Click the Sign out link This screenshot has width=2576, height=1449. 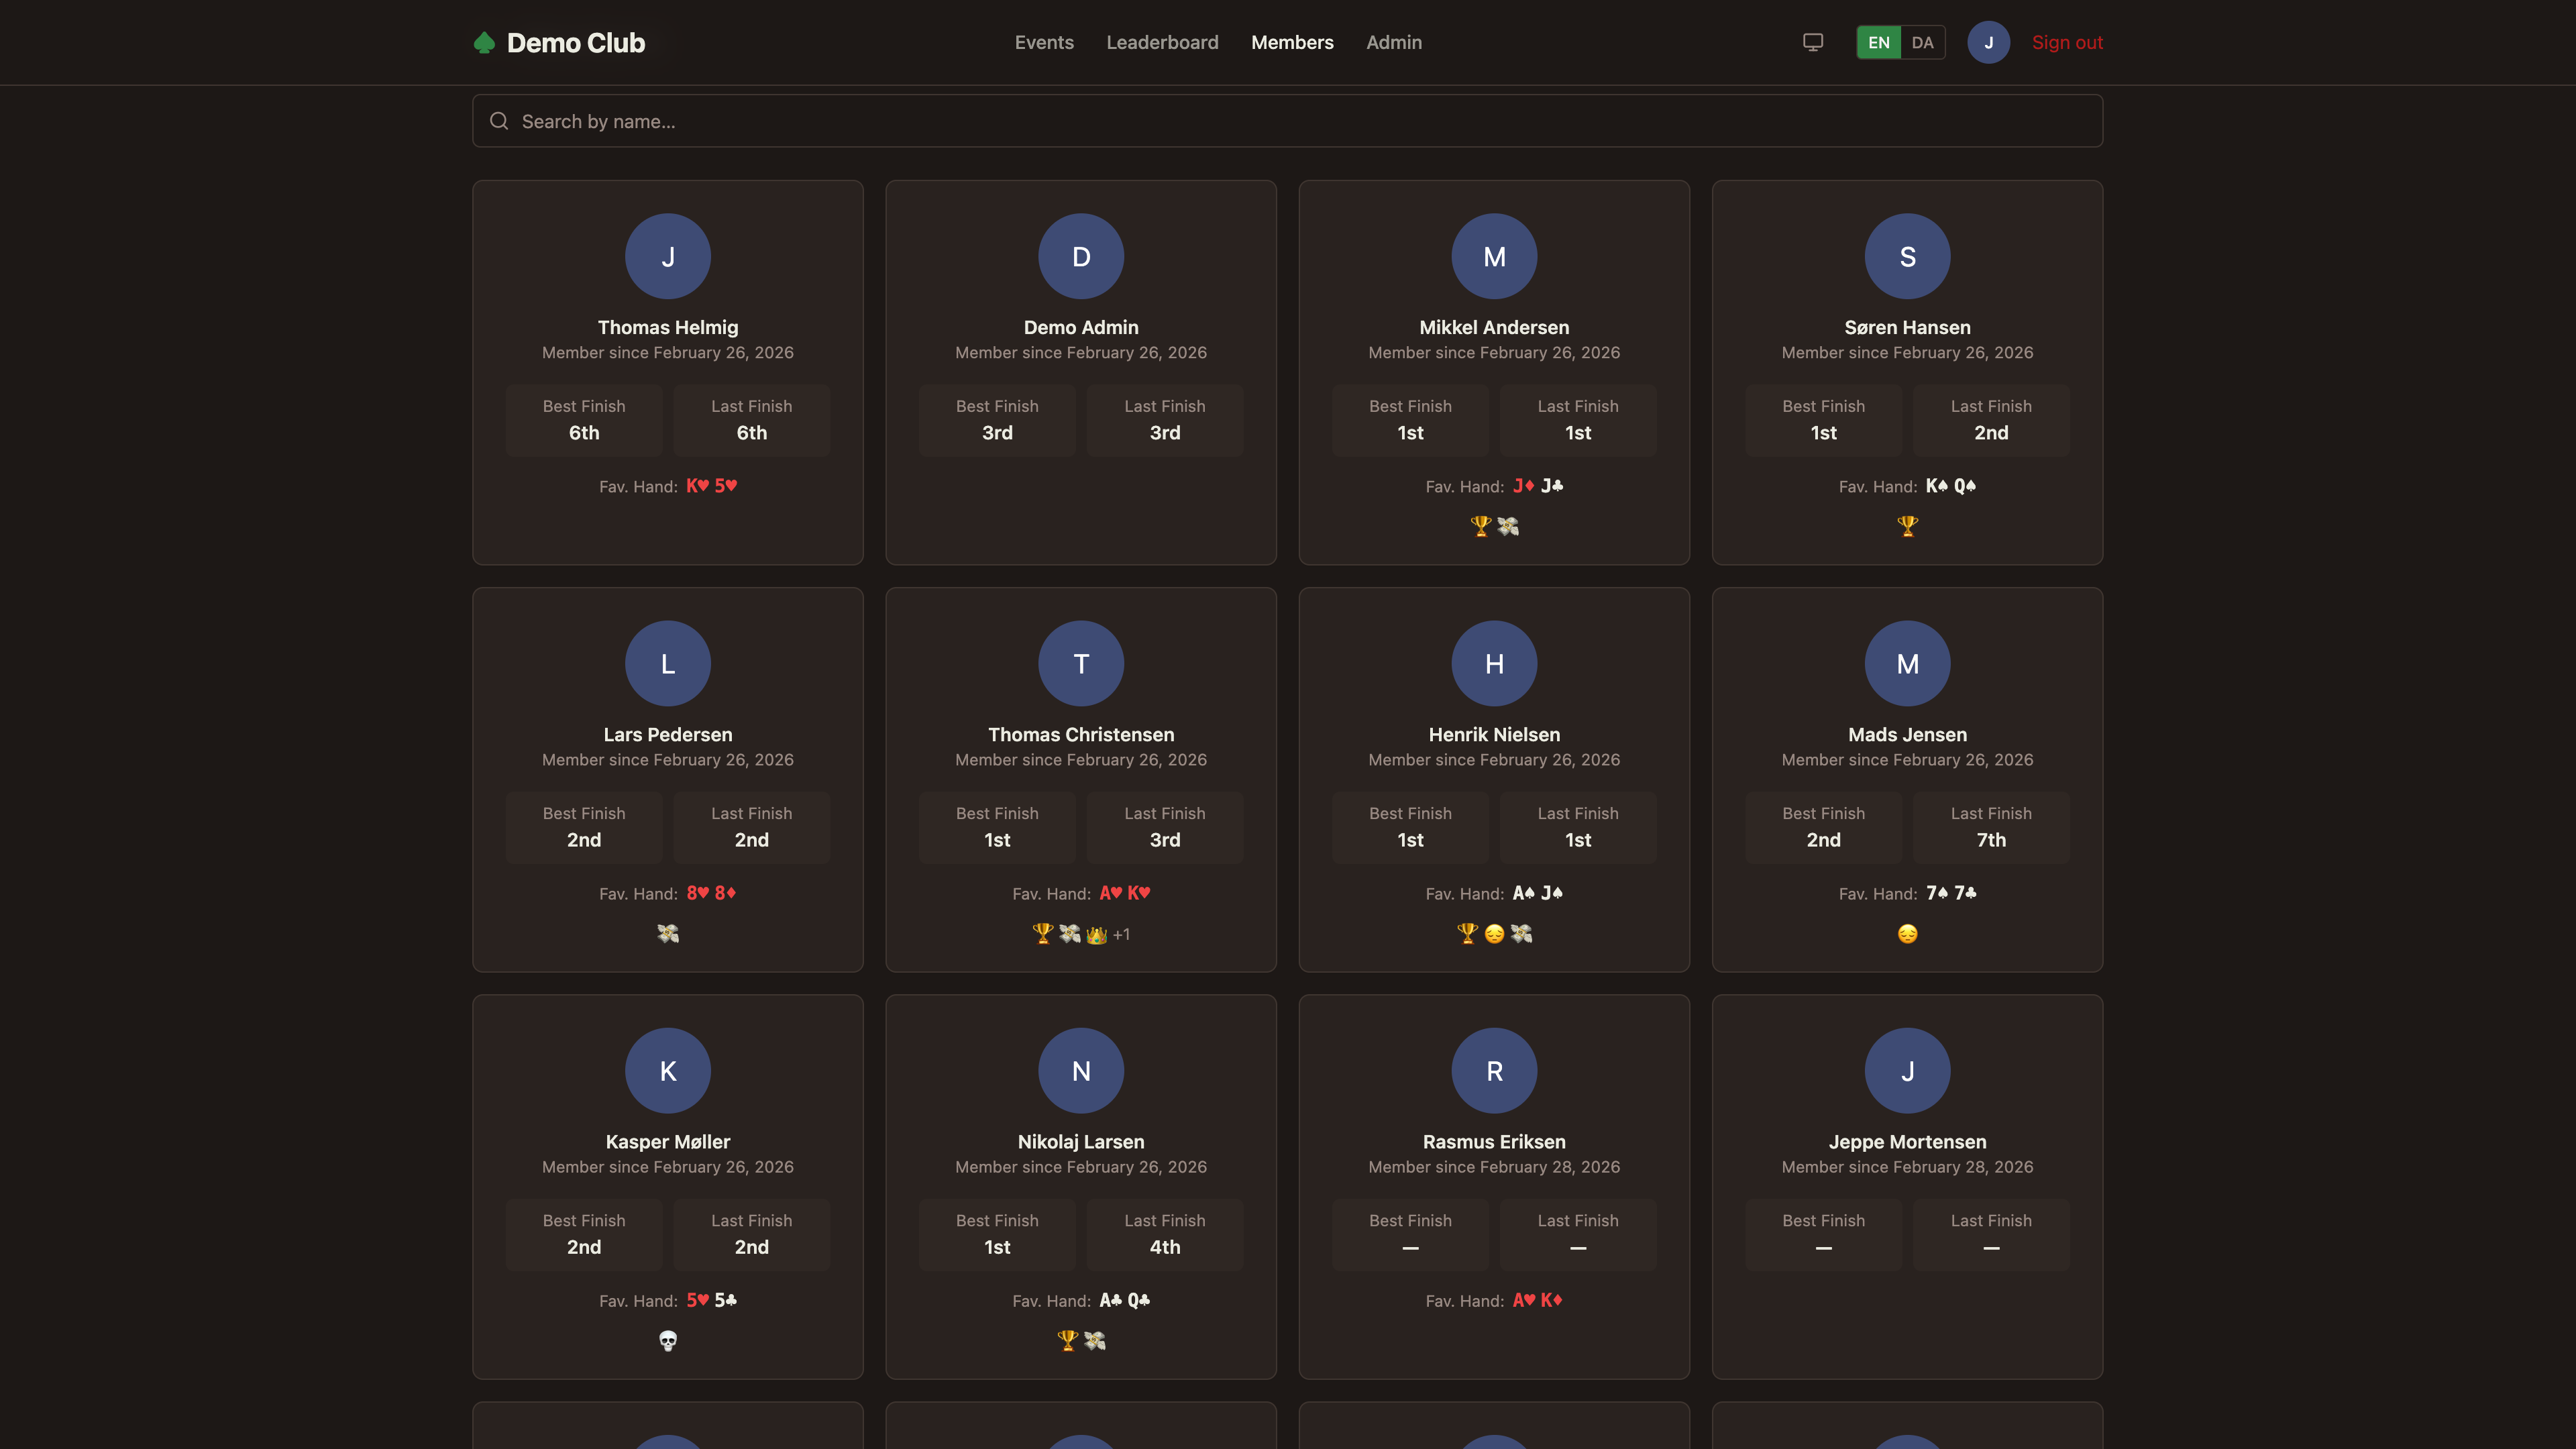[x=2066, y=42]
